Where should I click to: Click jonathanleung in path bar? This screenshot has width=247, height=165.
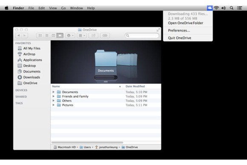pos(108,147)
